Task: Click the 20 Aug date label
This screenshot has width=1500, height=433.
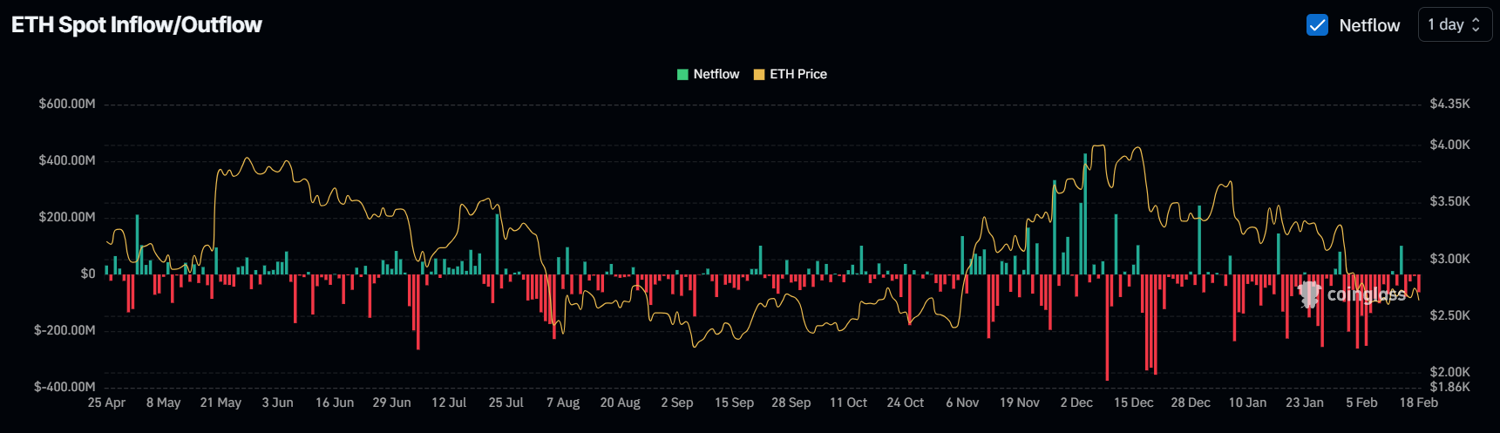Action: click(x=621, y=403)
